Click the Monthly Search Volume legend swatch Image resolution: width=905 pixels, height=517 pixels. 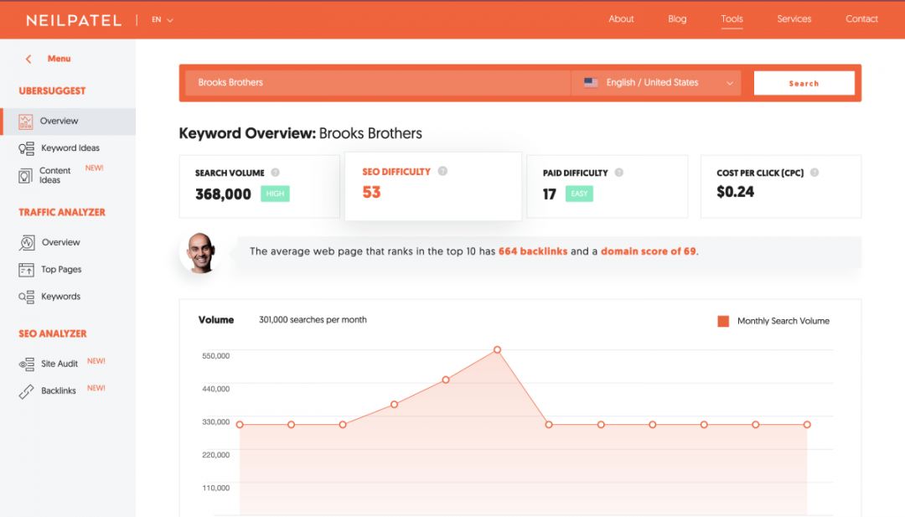point(722,322)
